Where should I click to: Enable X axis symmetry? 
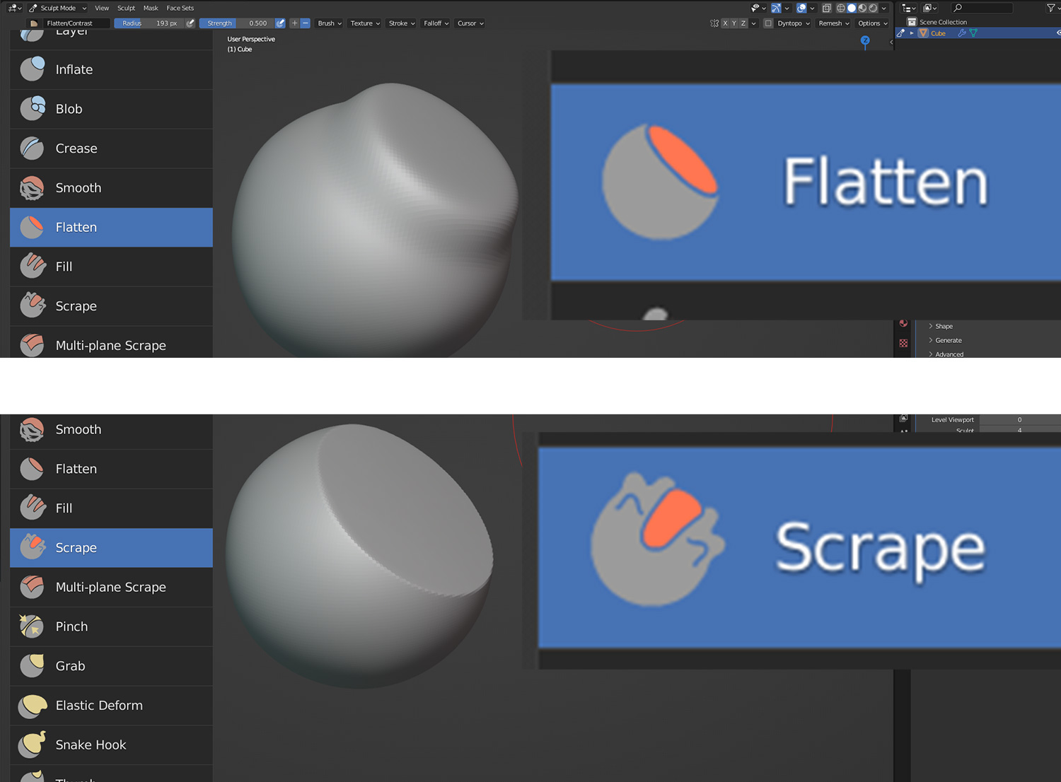point(726,23)
